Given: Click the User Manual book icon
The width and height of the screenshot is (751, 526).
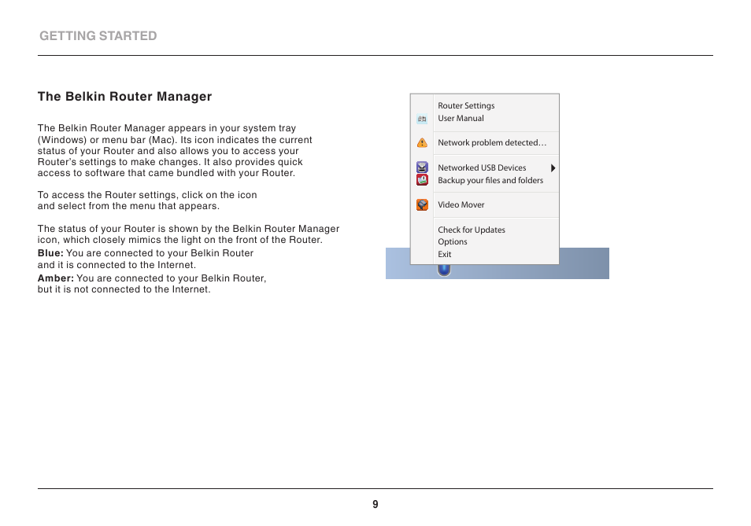Looking at the screenshot, I should tap(422, 119).
